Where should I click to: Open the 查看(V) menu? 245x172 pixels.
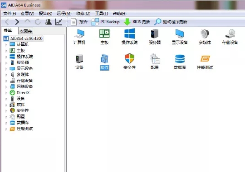(27, 14)
